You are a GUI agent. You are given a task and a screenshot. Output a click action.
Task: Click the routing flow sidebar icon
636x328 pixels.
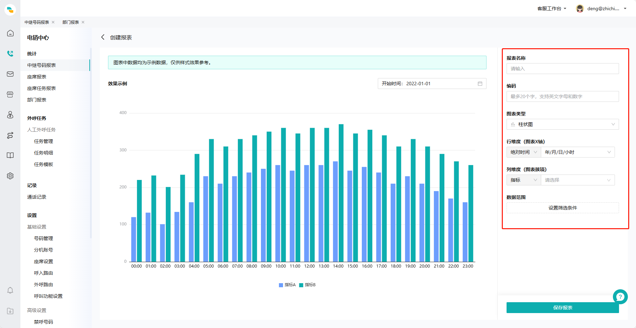coord(10,135)
